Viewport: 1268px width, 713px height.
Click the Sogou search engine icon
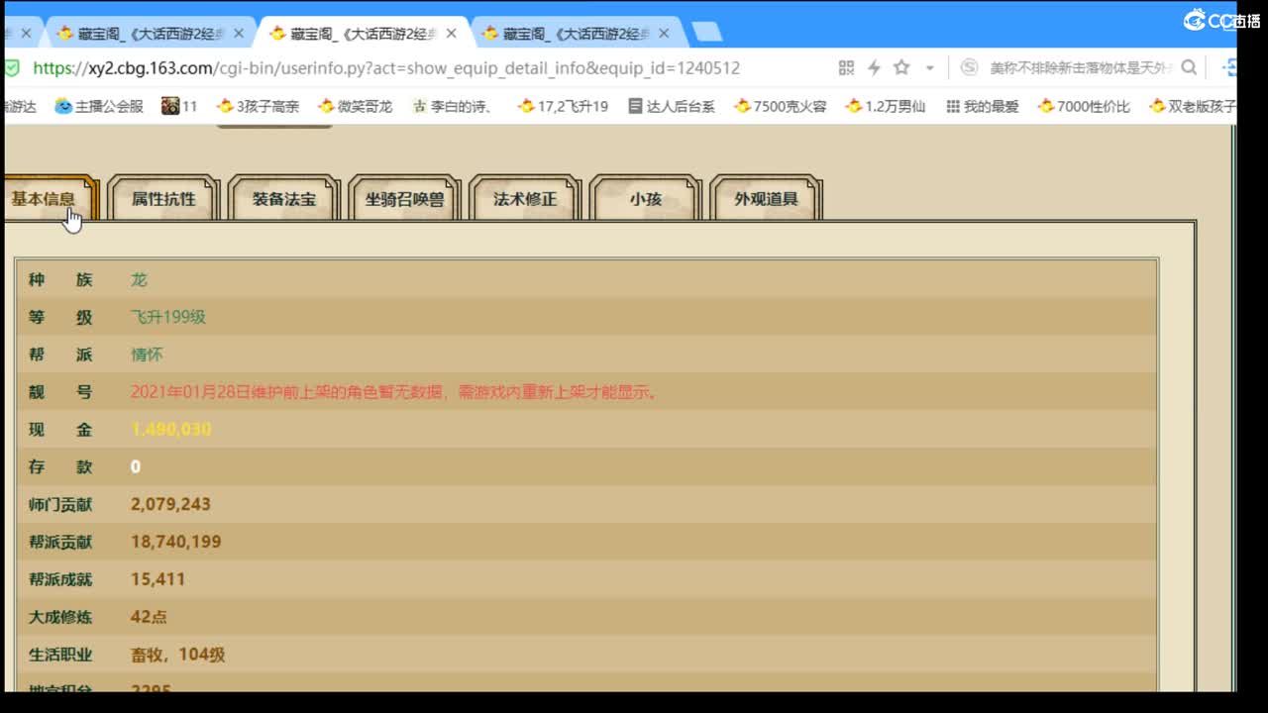(971, 67)
